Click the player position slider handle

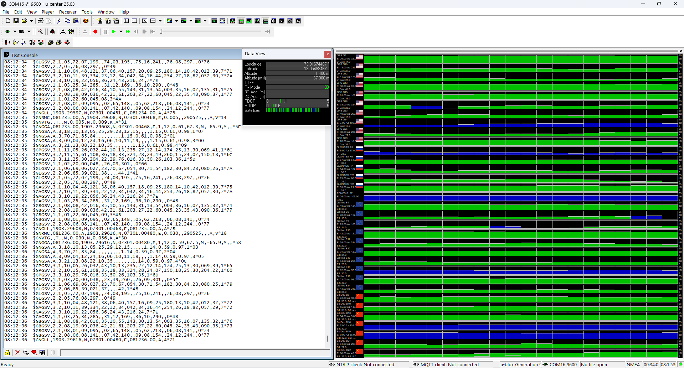click(161, 32)
